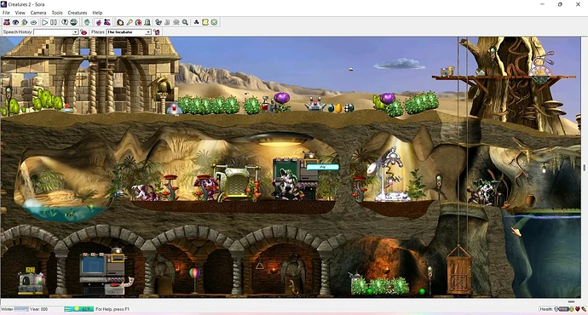Open the Camera menu
588x315 pixels.
[x=38, y=13]
